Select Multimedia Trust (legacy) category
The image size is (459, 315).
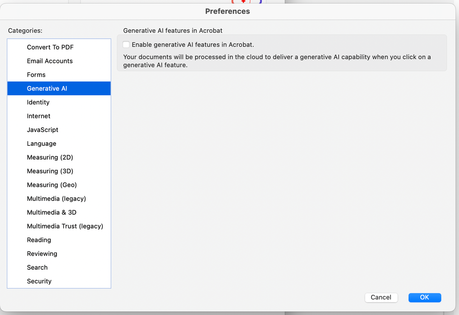pyautogui.click(x=65, y=227)
